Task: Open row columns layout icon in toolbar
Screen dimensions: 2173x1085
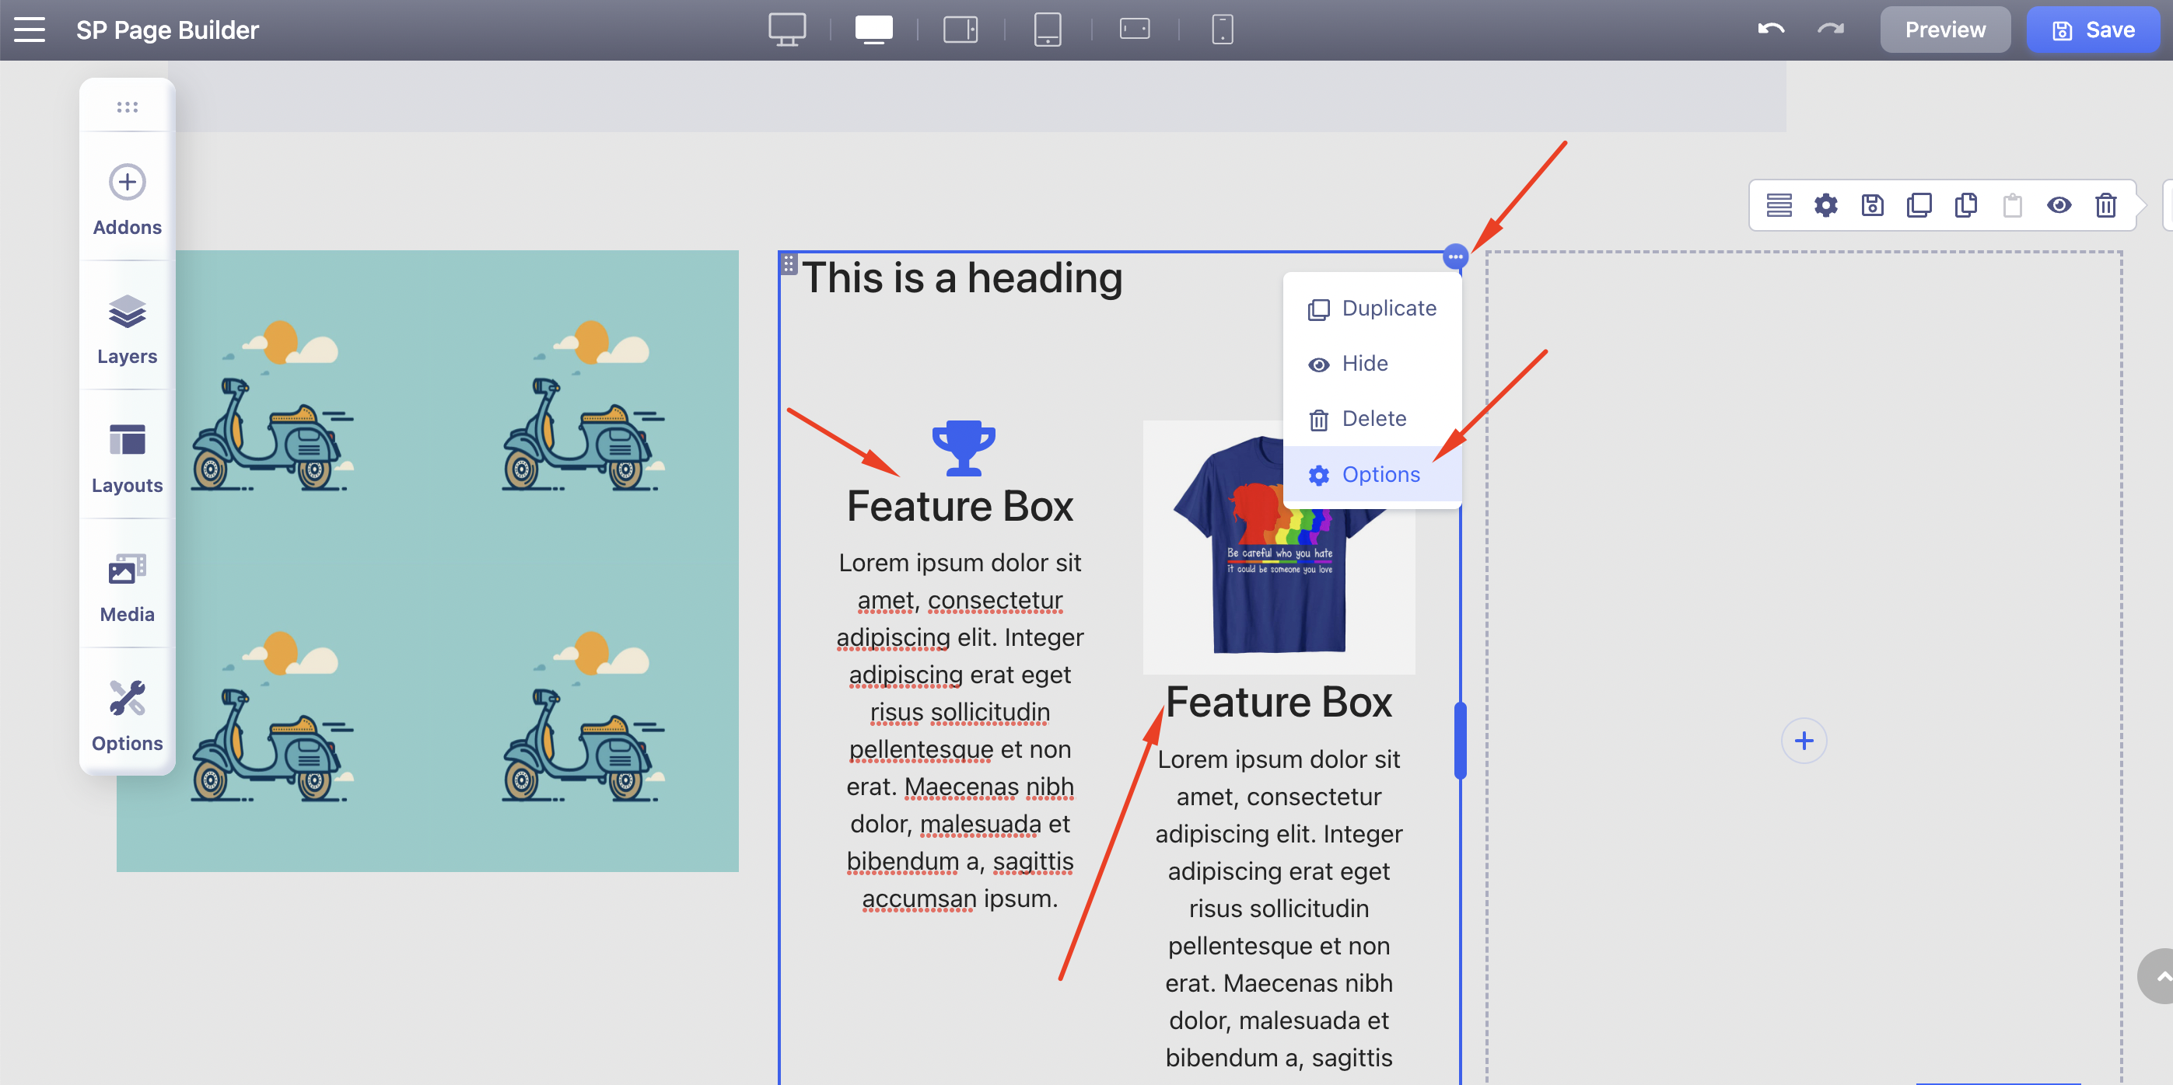Action: coord(1778,205)
